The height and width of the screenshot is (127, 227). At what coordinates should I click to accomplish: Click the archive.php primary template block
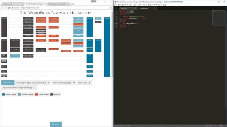(90, 27)
